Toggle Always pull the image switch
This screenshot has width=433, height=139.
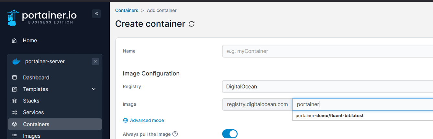click(230, 134)
